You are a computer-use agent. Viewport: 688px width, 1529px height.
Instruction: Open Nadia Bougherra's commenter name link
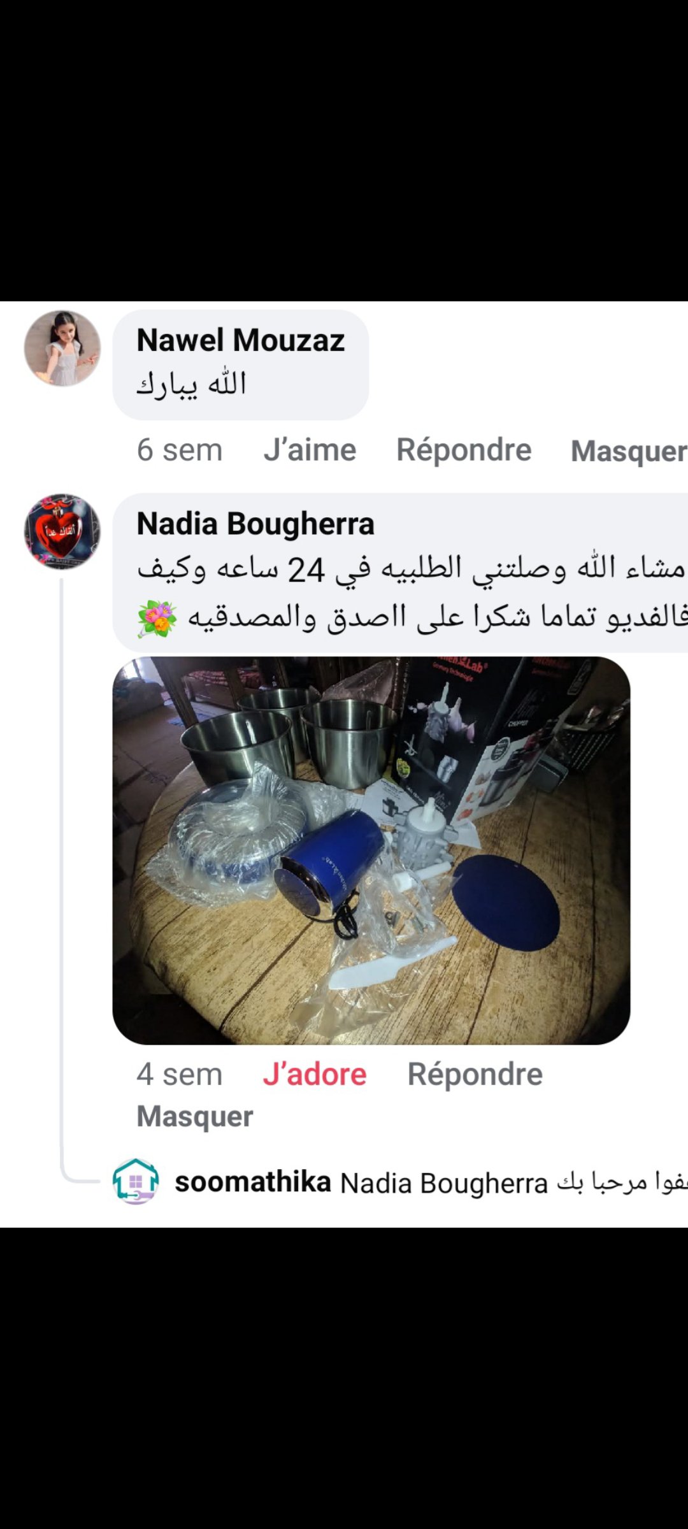[x=255, y=524]
